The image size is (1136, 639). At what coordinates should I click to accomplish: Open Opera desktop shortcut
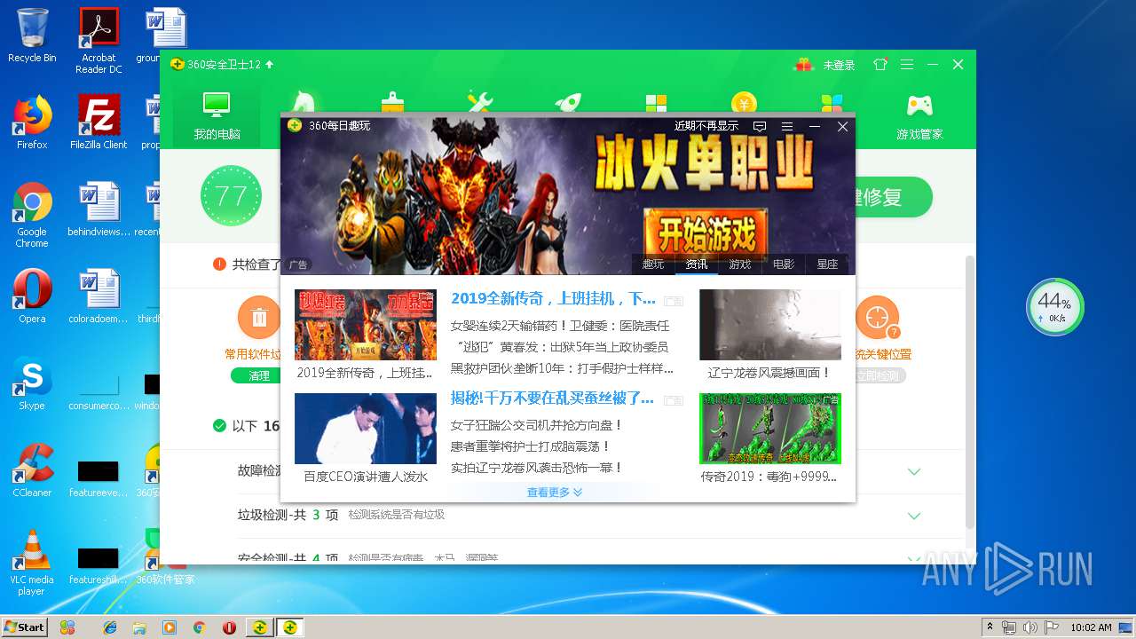[x=32, y=296]
